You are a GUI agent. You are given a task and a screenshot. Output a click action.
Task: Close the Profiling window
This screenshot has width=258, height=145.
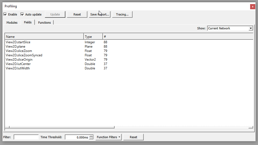click(253, 7)
